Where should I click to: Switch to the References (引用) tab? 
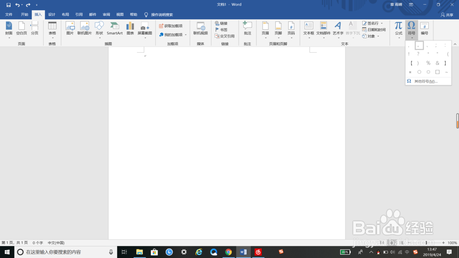point(79,15)
